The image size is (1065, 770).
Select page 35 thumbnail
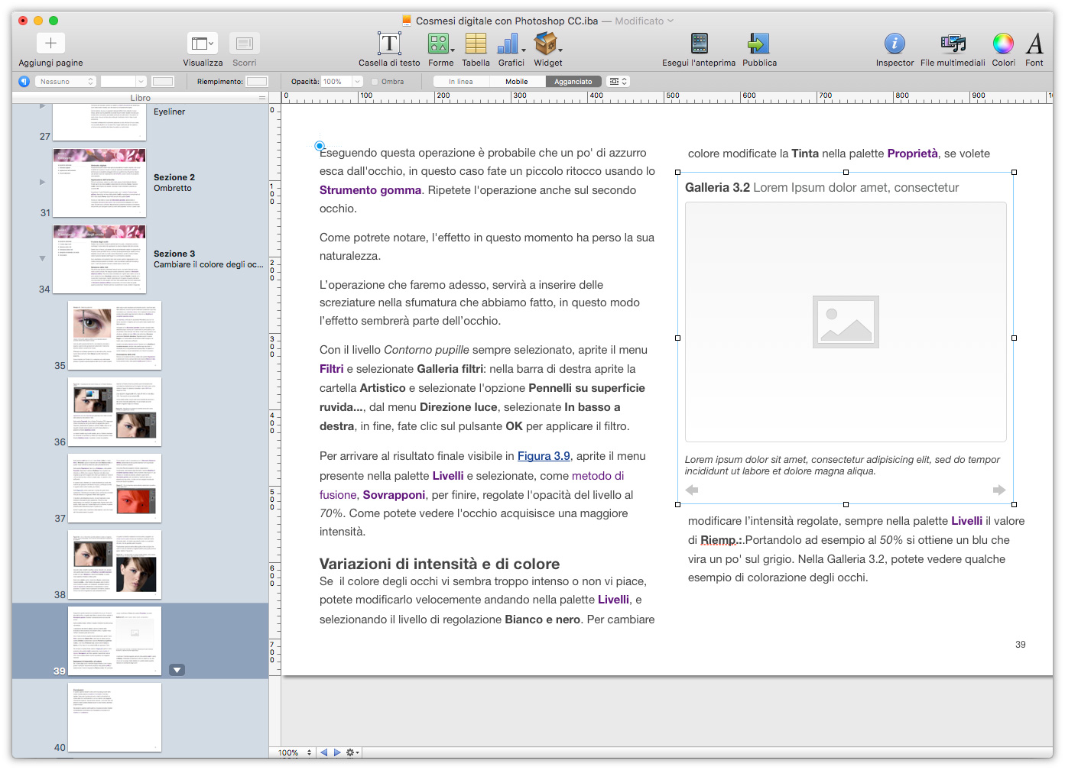[x=115, y=336]
